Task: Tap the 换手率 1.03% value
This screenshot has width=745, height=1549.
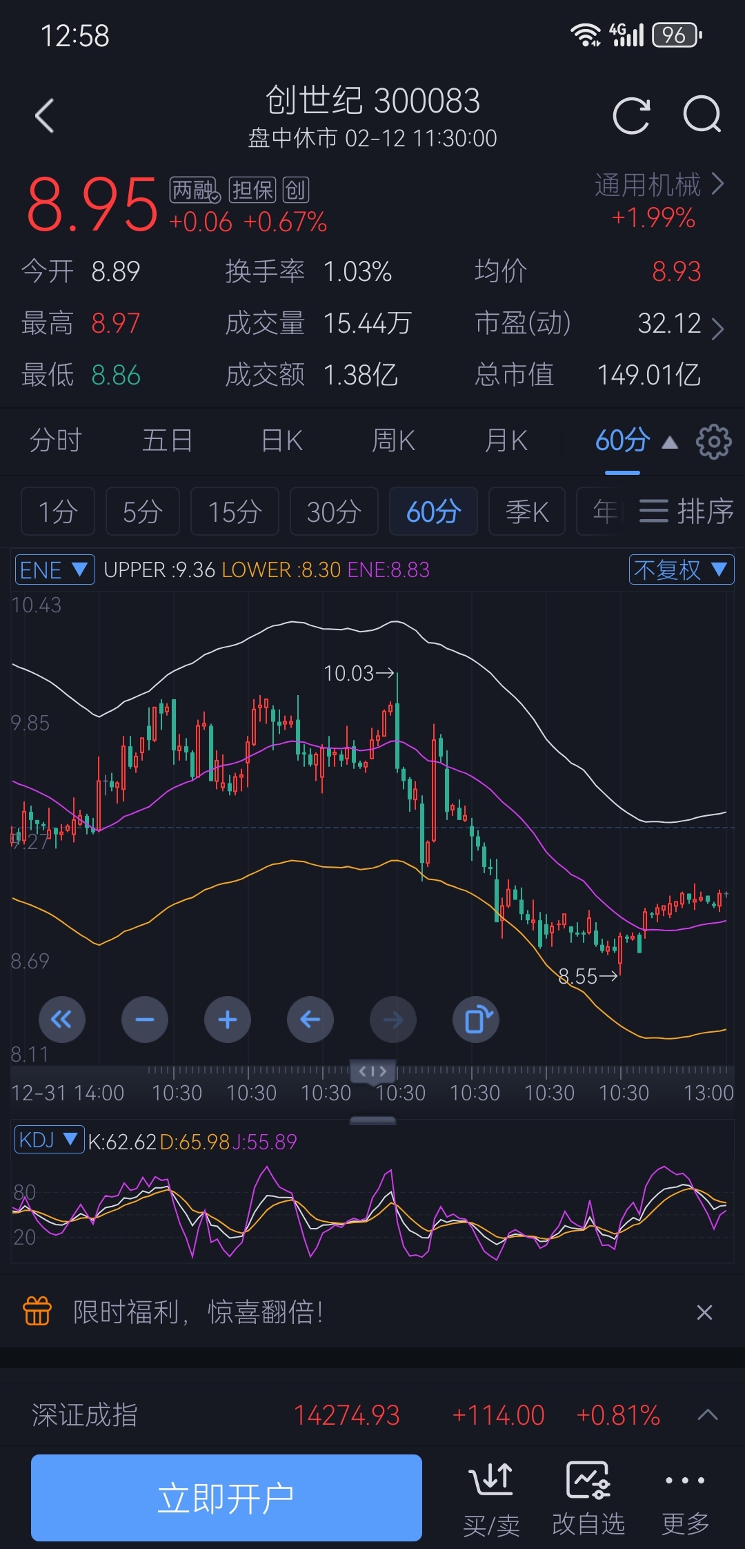Action: coord(357,271)
